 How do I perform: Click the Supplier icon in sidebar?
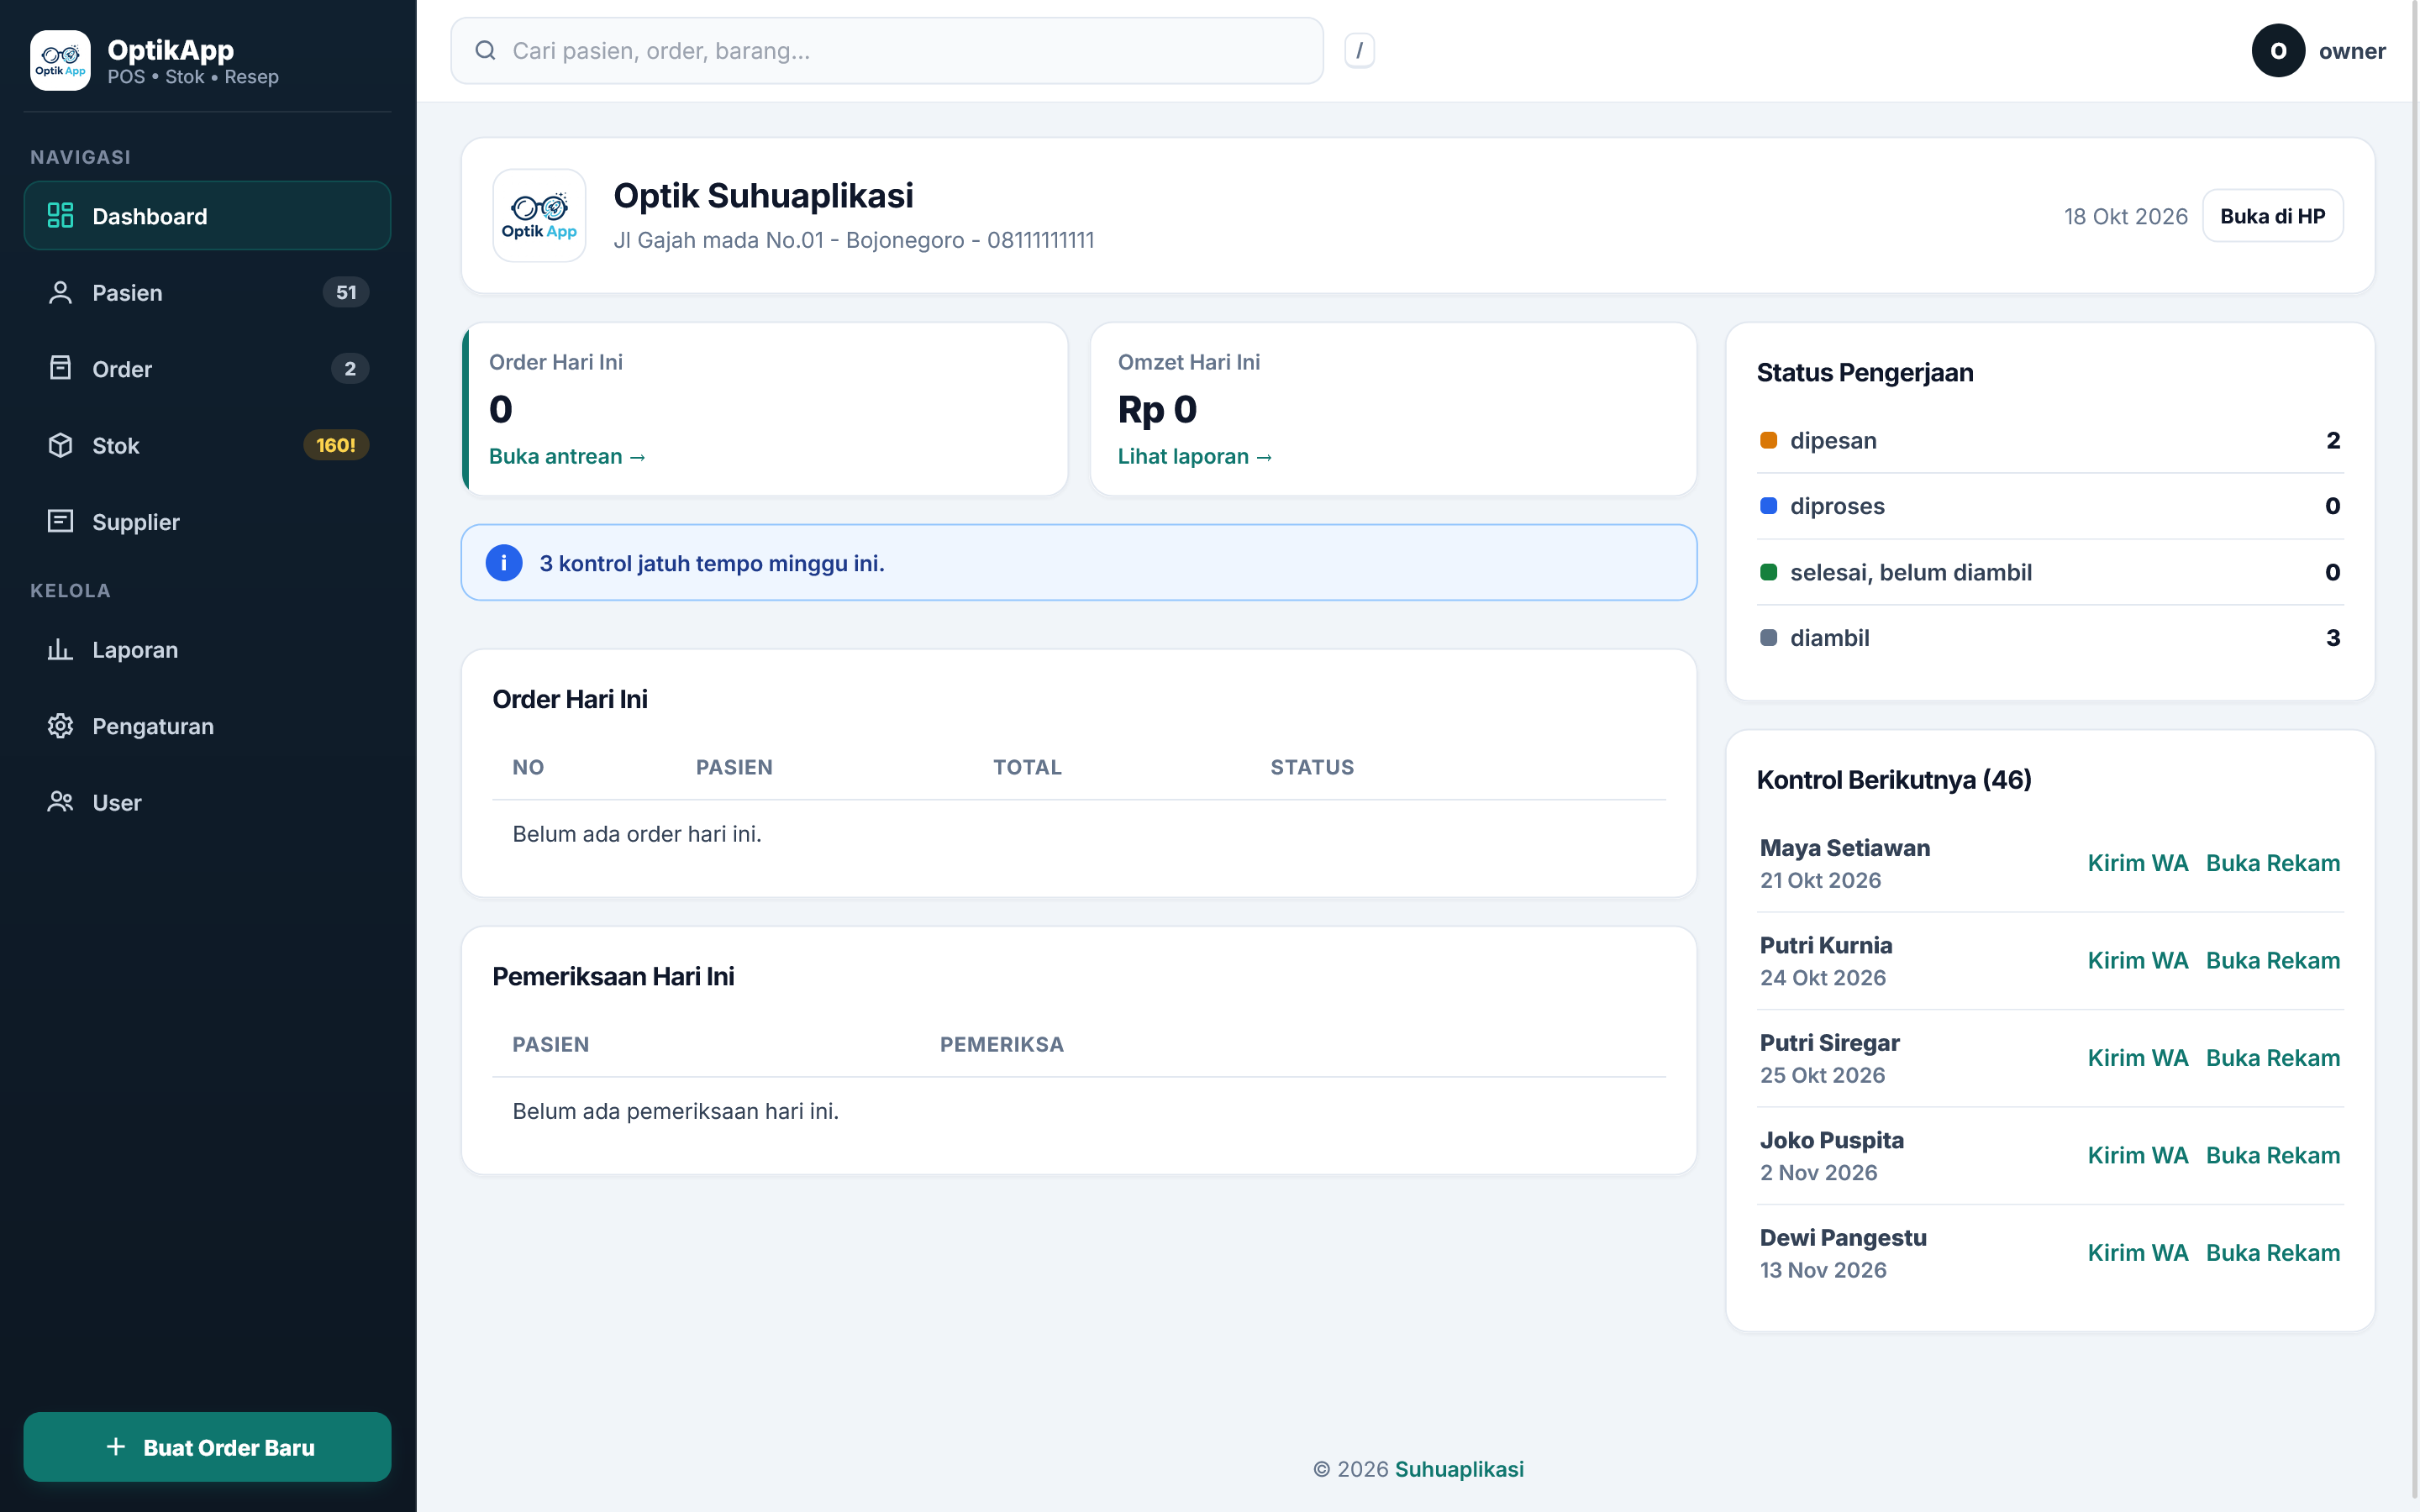pyautogui.click(x=60, y=521)
